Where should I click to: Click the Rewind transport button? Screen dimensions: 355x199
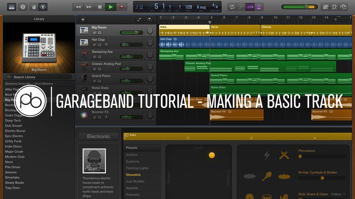pyautogui.click(x=78, y=7)
